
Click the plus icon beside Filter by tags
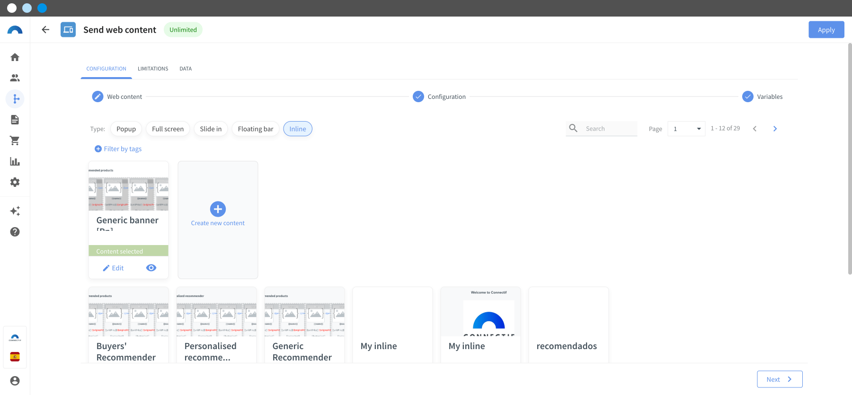pyautogui.click(x=98, y=149)
